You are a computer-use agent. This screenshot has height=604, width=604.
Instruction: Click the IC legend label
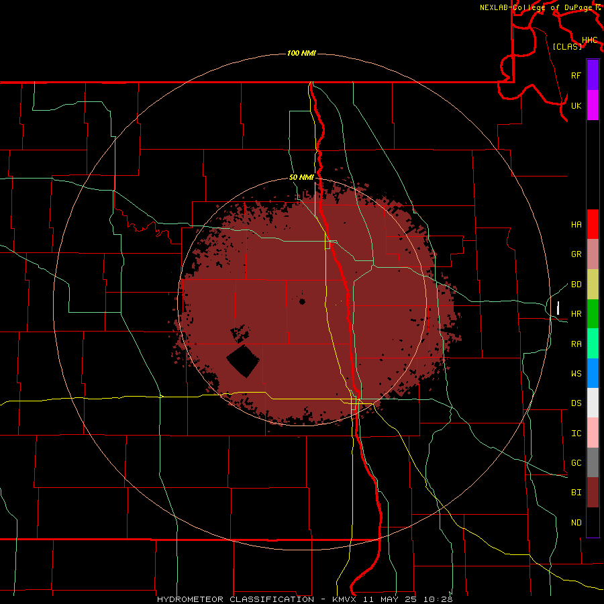[x=576, y=434]
